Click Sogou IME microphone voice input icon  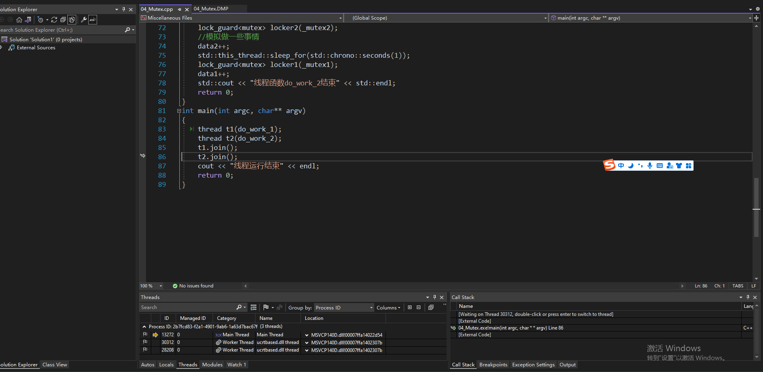click(650, 166)
